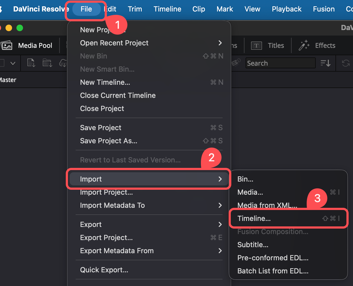
Task: Open the File menu
Action: (x=86, y=9)
